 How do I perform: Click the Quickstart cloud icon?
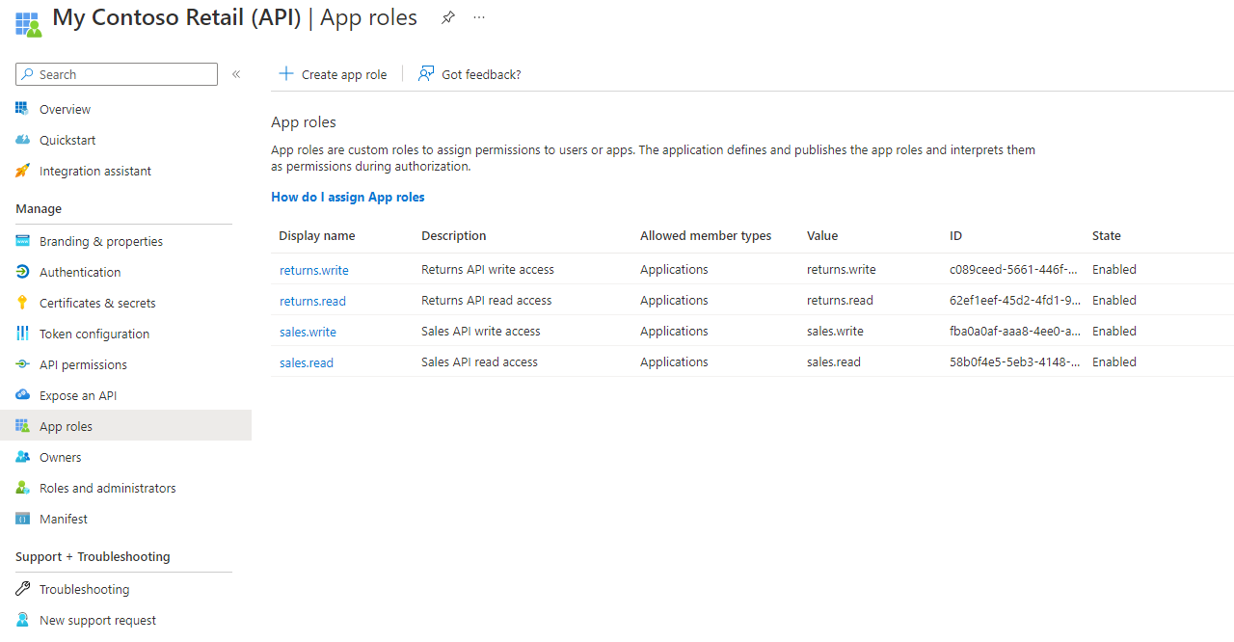click(x=22, y=140)
